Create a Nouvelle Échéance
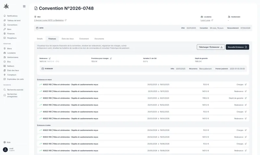 [x=237, y=47]
